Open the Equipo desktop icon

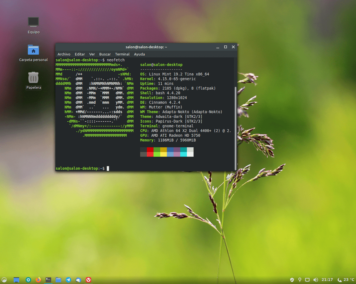click(34, 22)
